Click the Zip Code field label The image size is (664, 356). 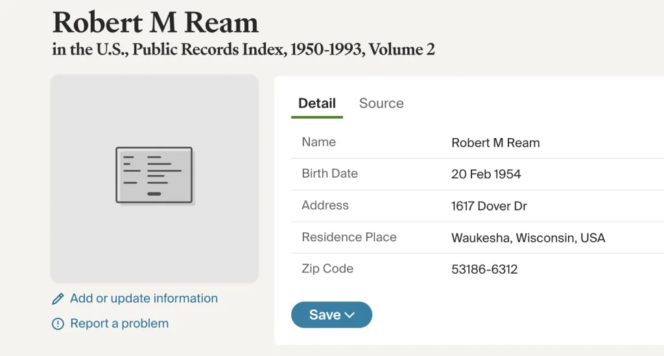tap(327, 268)
